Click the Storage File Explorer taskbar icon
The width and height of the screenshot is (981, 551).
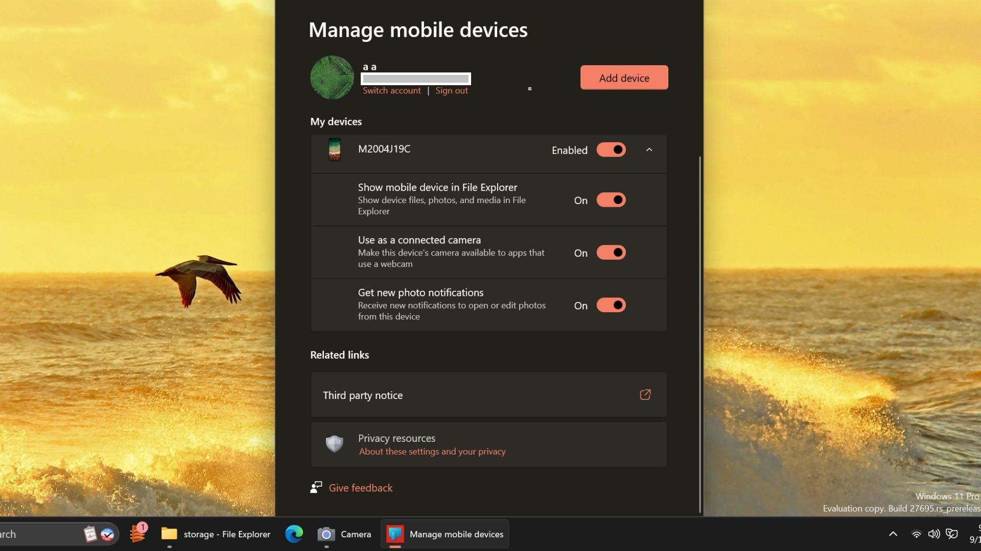pos(216,534)
